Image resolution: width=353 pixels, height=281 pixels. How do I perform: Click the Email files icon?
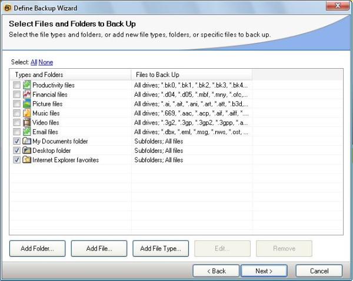[27, 132]
